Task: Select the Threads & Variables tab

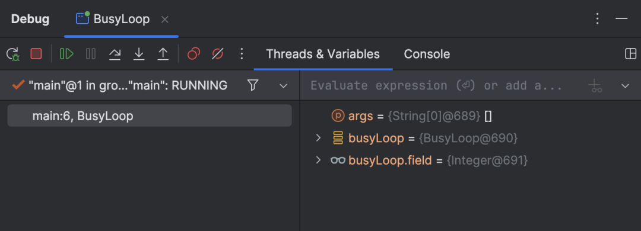Action: tap(323, 54)
